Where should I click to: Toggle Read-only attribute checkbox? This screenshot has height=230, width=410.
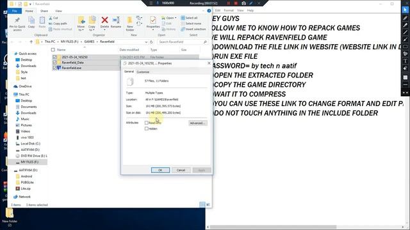pyautogui.click(x=147, y=123)
